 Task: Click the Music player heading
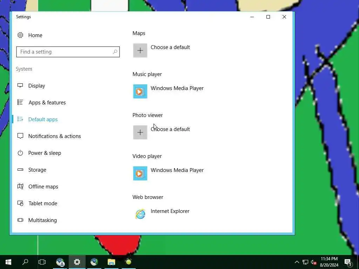[x=147, y=74]
